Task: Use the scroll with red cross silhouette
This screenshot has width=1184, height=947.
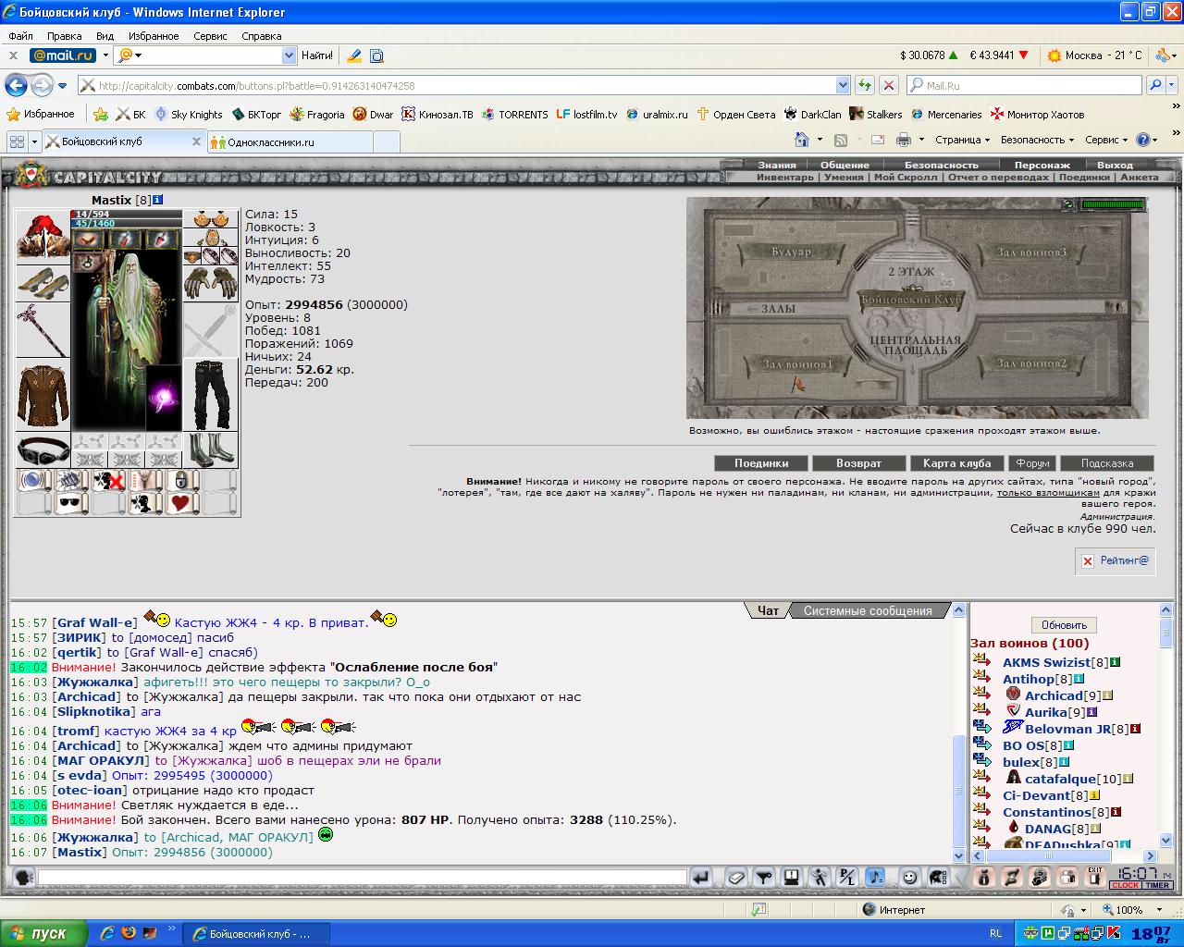Action: [108, 481]
